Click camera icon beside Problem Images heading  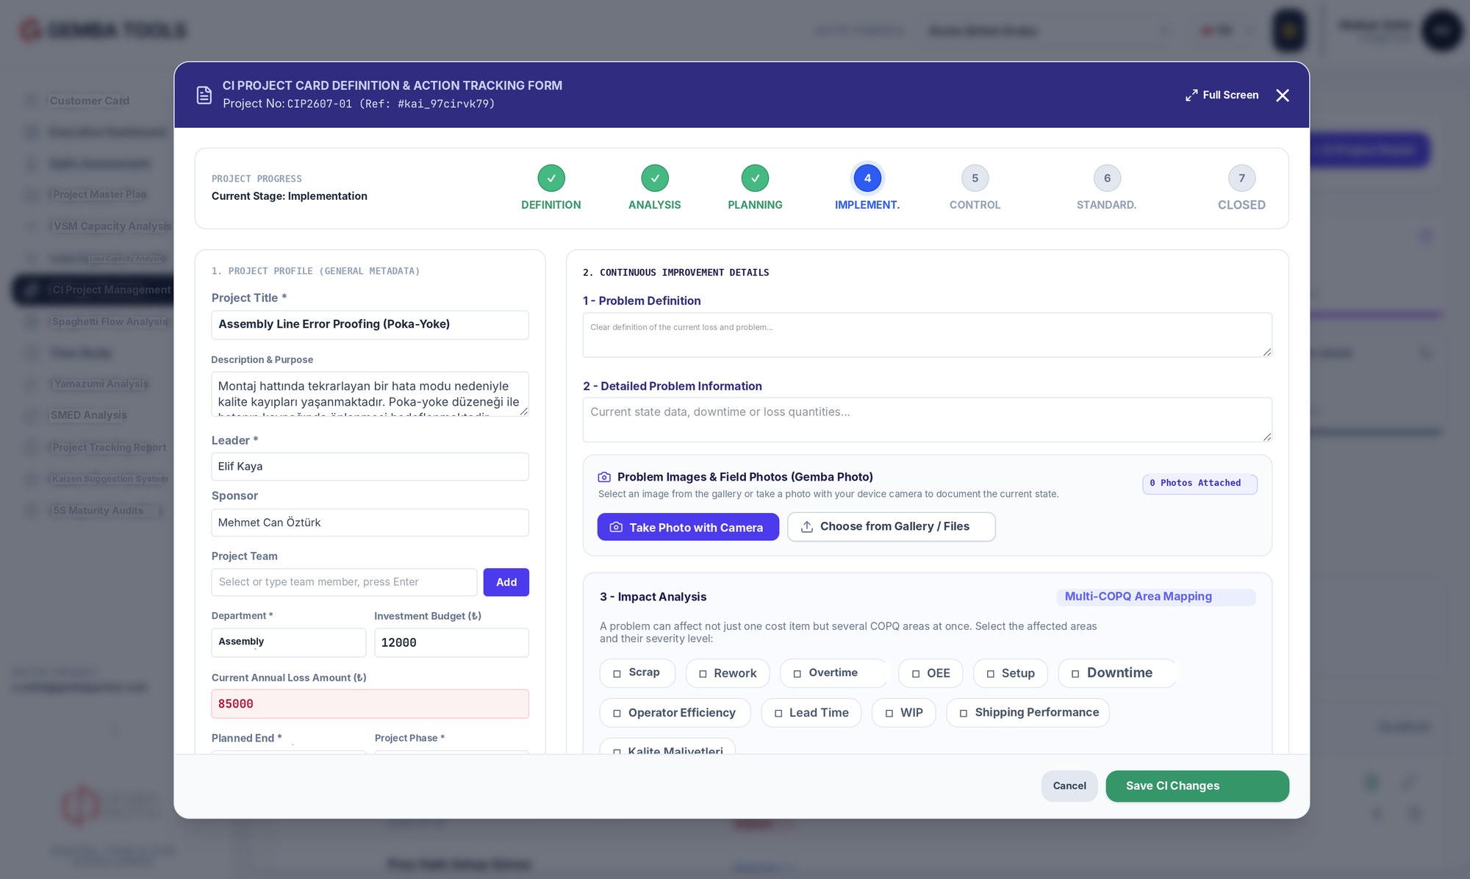coord(604,477)
